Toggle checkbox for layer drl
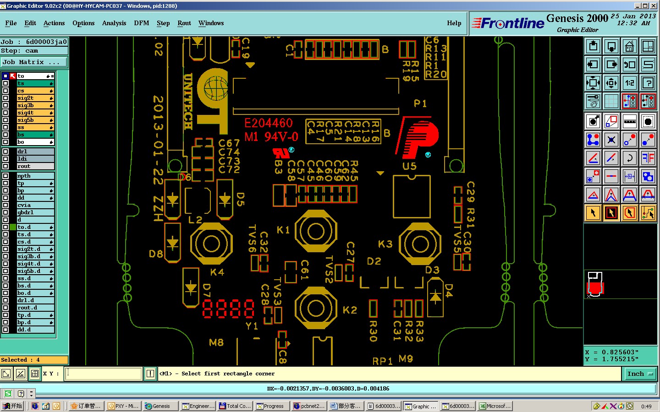 tap(5, 152)
